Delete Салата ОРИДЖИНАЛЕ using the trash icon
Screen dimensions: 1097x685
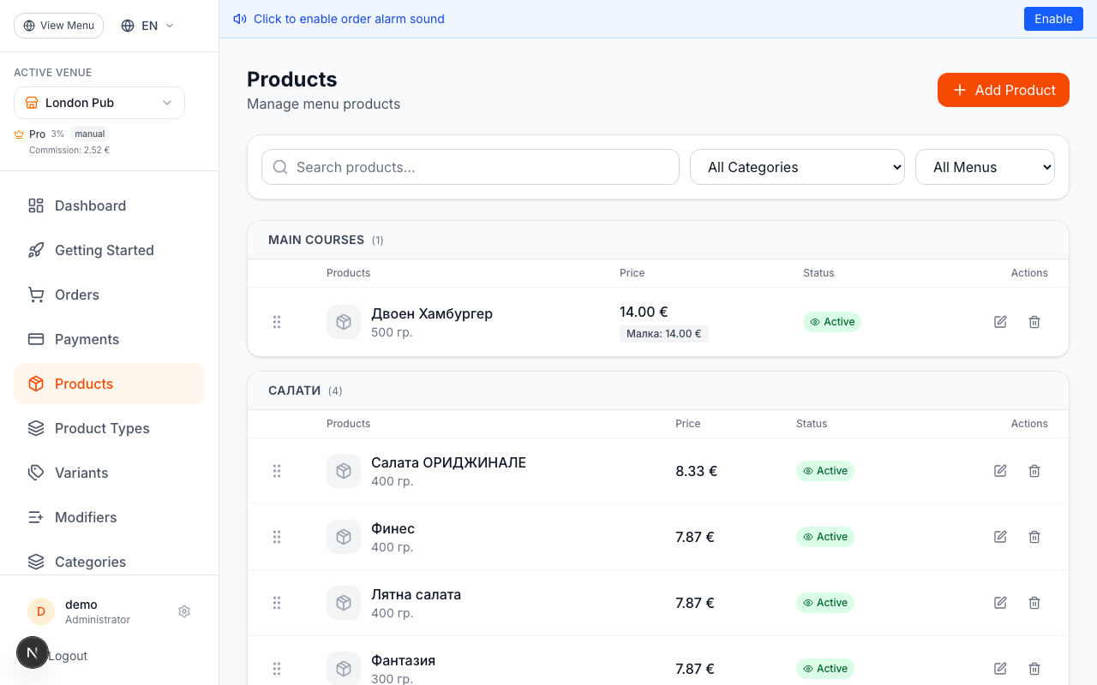(1034, 471)
